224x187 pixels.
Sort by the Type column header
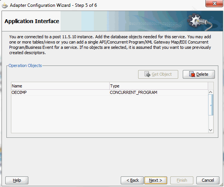pyautogui.click(x=159, y=86)
